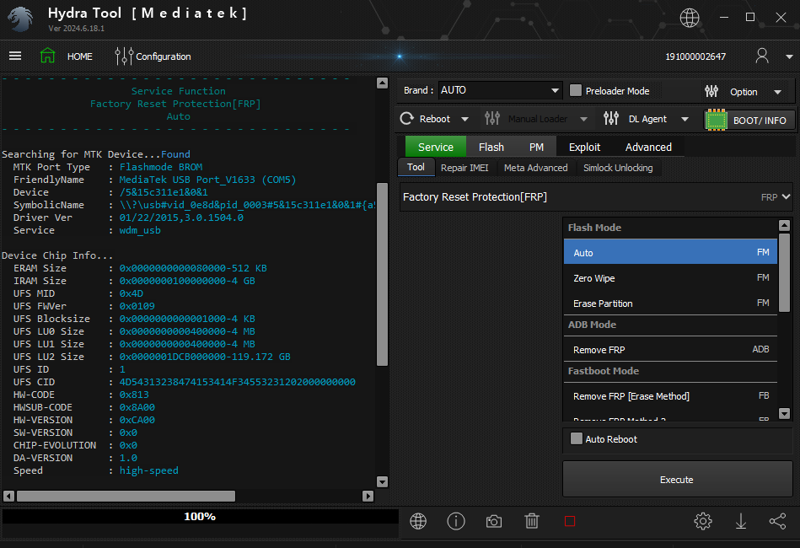Click the 100% progress bar
The width and height of the screenshot is (800, 548).
tap(200, 516)
